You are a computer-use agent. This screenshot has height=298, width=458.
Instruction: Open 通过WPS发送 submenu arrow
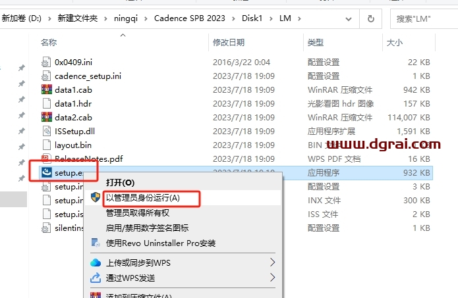(272, 278)
